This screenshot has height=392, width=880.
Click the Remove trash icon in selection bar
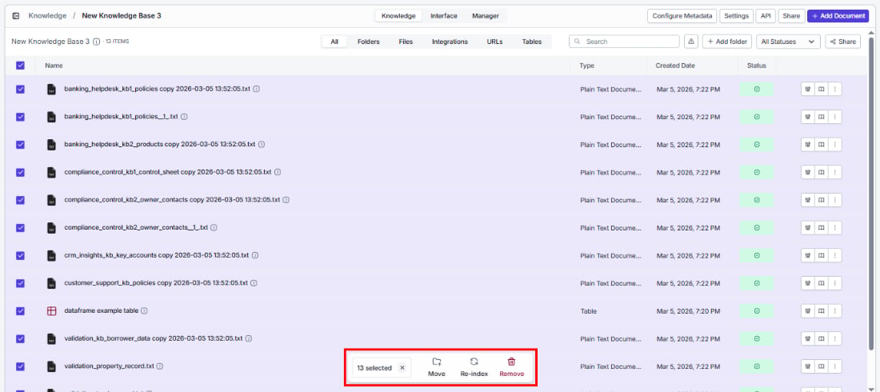point(511,362)
